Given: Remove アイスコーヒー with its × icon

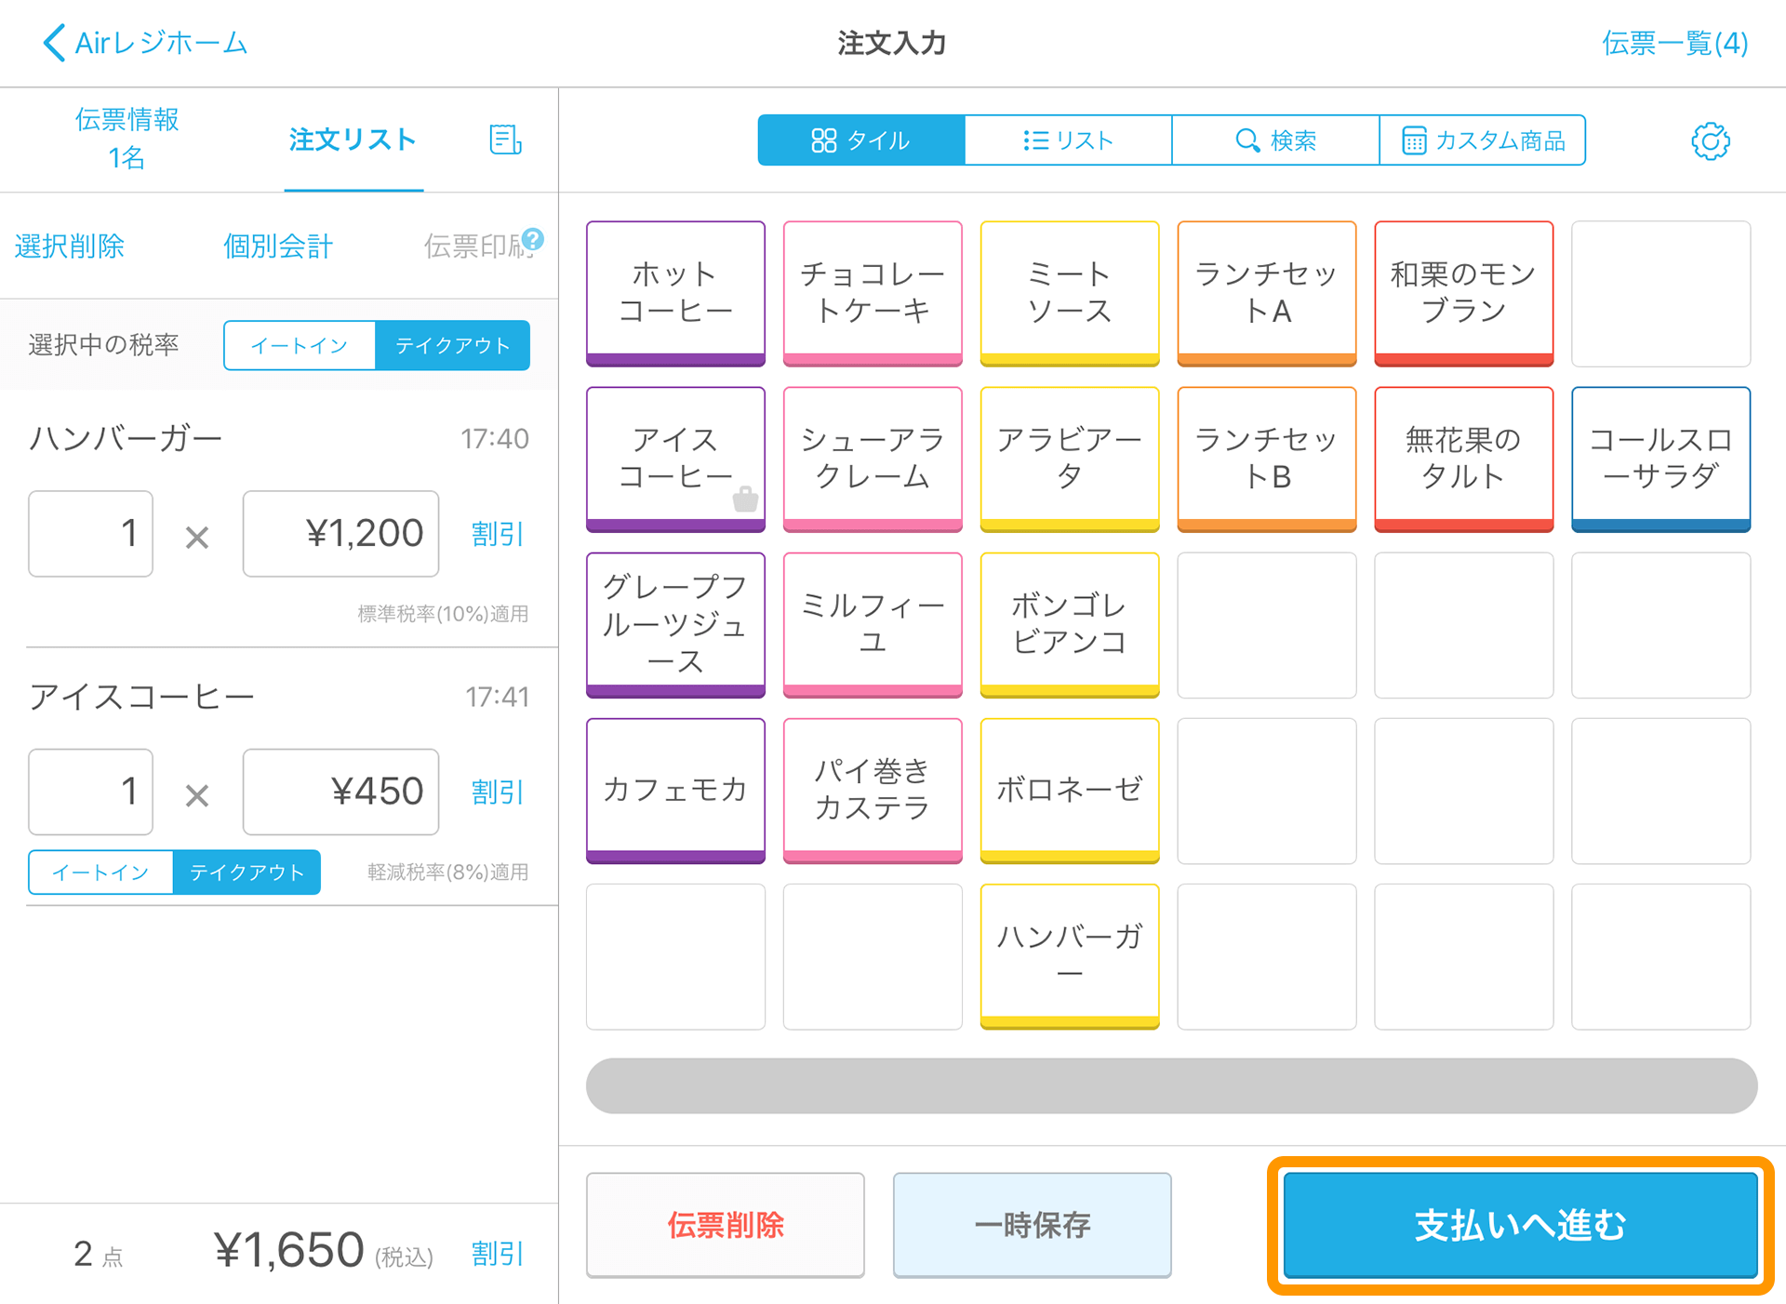Looking at the screenshot, I should 196,795.
